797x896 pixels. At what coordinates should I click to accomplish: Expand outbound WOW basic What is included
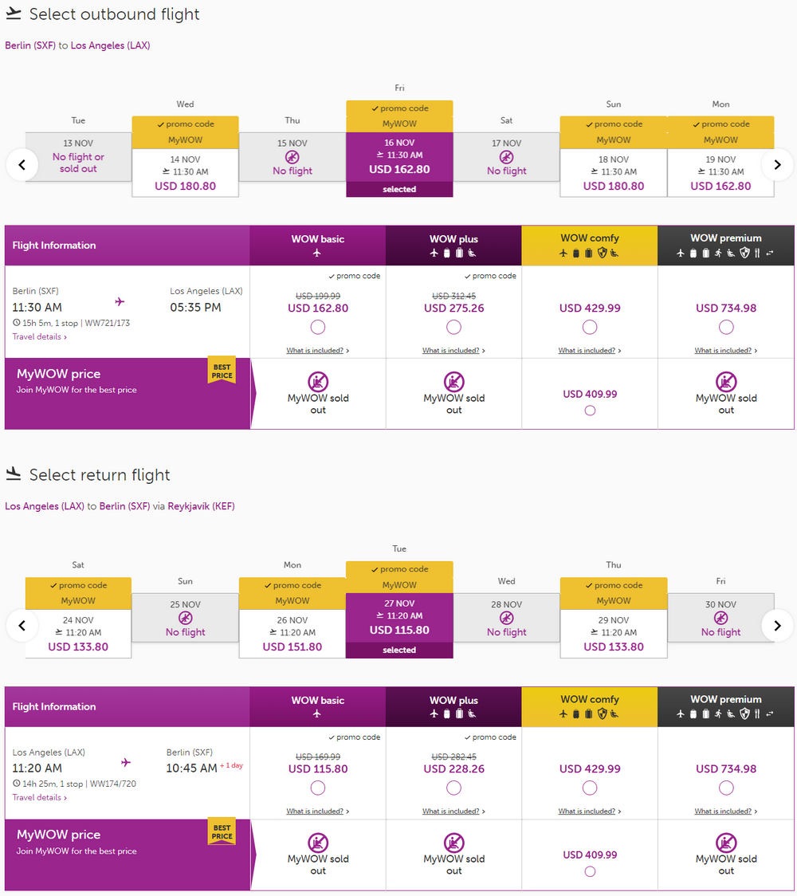pos(318,350)
